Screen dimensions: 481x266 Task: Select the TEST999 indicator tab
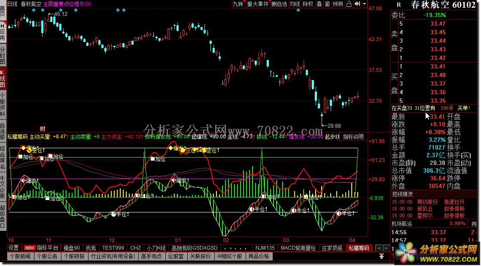113,248
